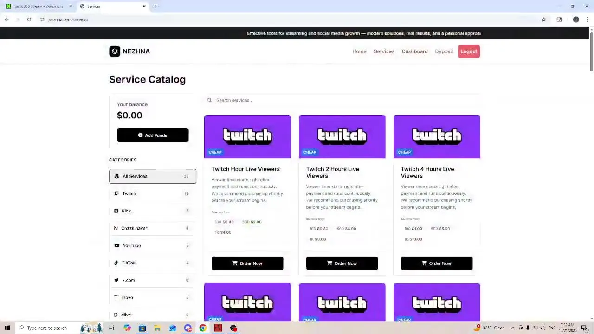Click the TikTok icon in categories
The image size is (594, 334).
(x=116, y=263)
